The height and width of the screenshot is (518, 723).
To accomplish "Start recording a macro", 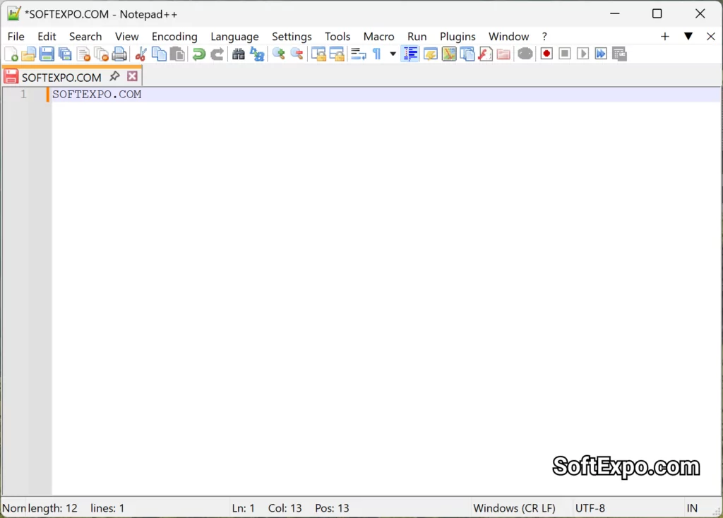I will [546, 54].
